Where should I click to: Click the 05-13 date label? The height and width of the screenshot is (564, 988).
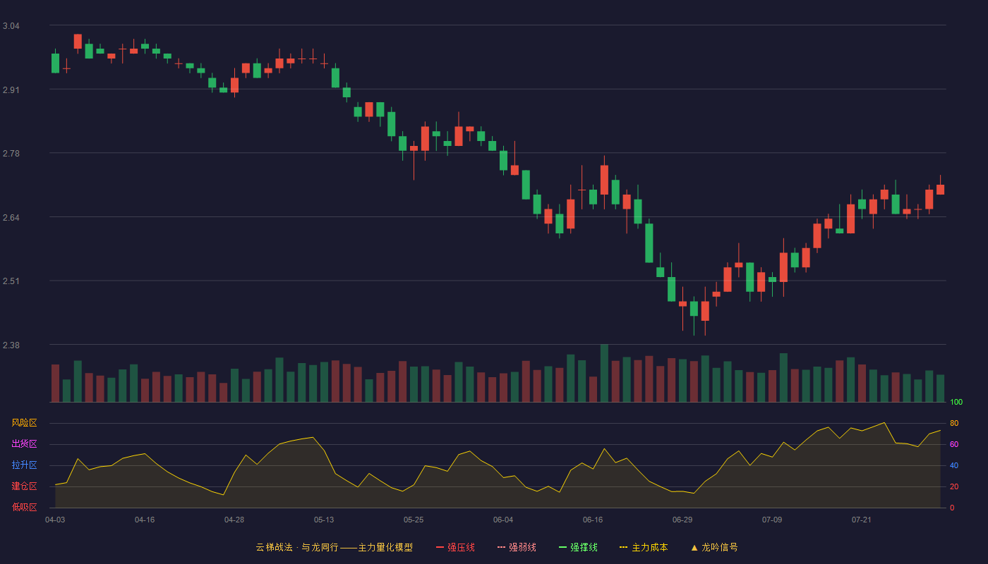[x=324, y=520]
